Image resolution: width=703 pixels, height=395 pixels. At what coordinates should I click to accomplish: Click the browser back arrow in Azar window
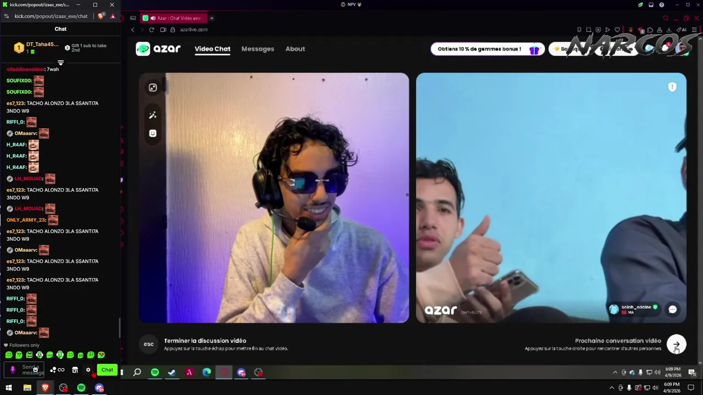[133, 30]
